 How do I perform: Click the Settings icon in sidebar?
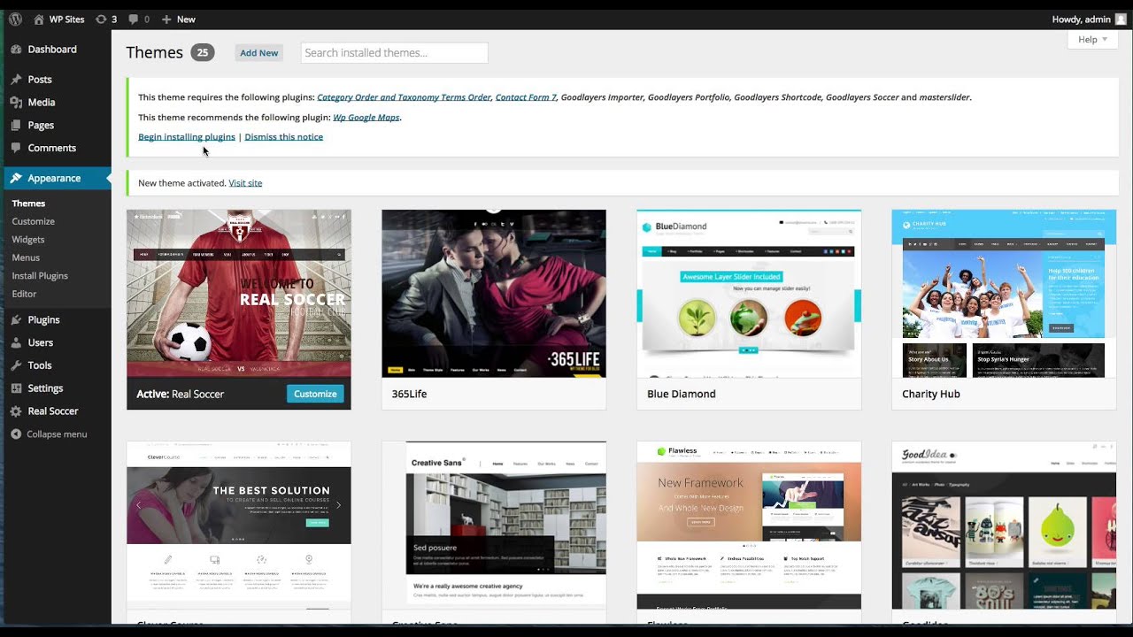(x=16, y=388)
